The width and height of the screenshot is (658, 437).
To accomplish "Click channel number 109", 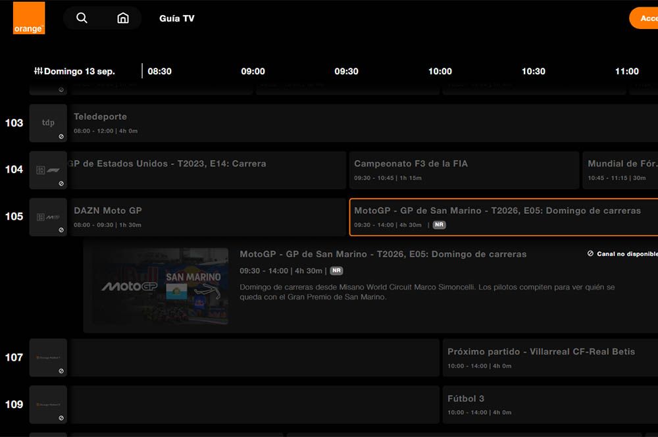I will (x=14, y=405).
